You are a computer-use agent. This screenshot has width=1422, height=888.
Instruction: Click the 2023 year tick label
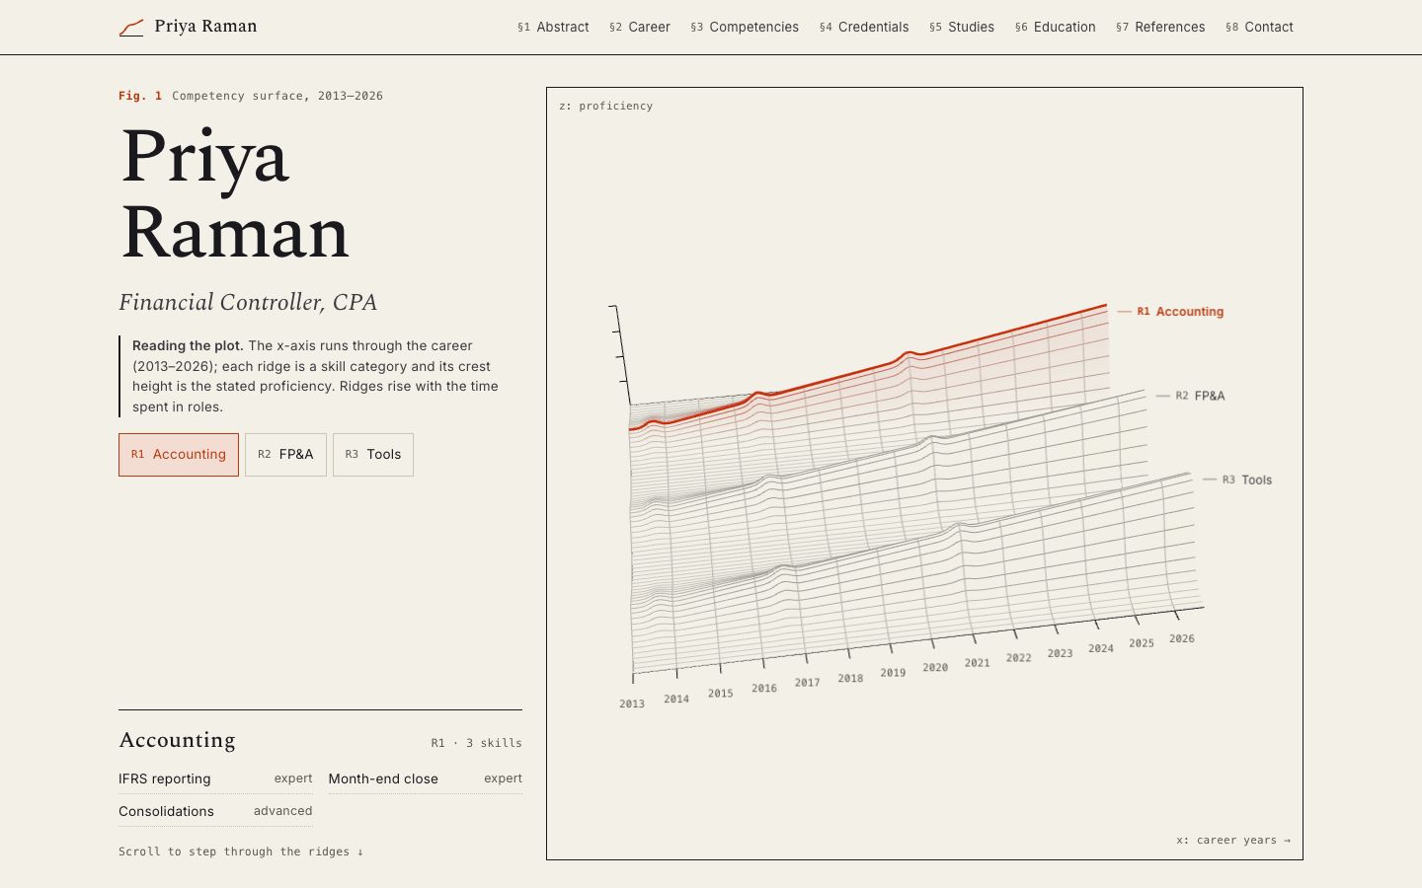(1060, 653)
